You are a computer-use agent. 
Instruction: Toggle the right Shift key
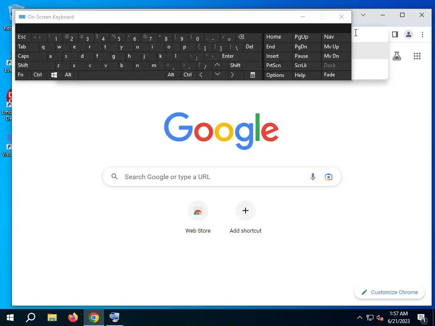(x=245, y=65)
